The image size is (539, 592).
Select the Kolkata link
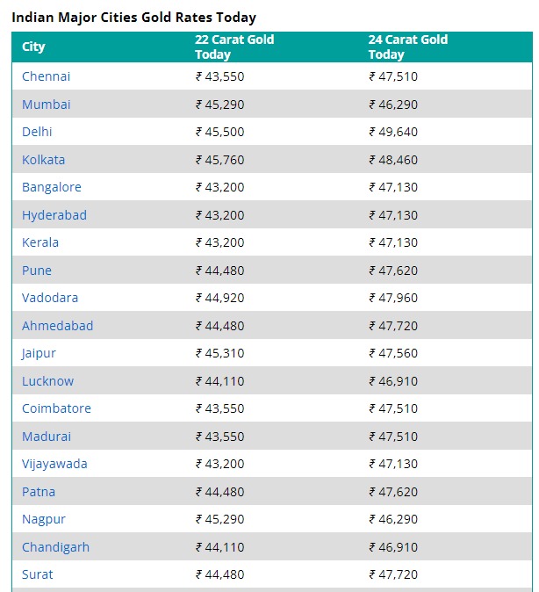(43, 160)
